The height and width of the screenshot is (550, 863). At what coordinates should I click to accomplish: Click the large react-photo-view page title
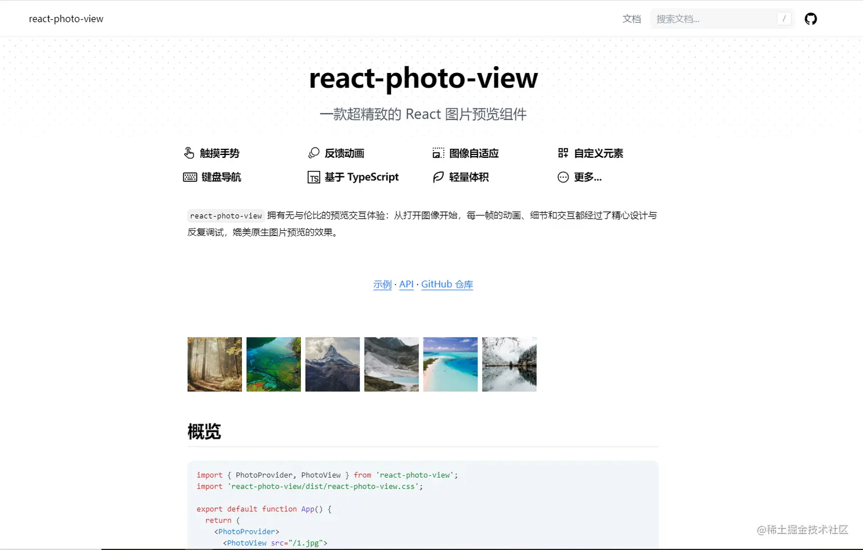[x=423, y=78]
